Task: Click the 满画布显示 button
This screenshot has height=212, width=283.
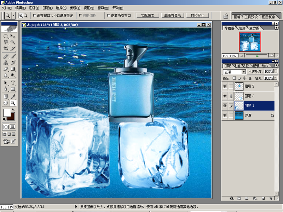Action: (172, 16)
